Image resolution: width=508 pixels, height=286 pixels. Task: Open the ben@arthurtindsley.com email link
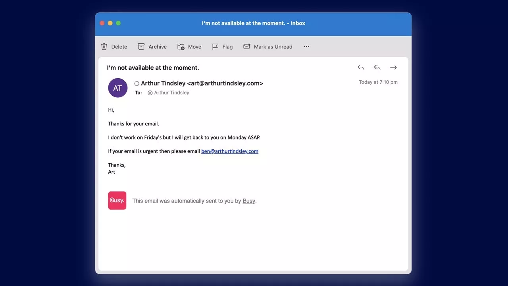(x=229, y=151)
